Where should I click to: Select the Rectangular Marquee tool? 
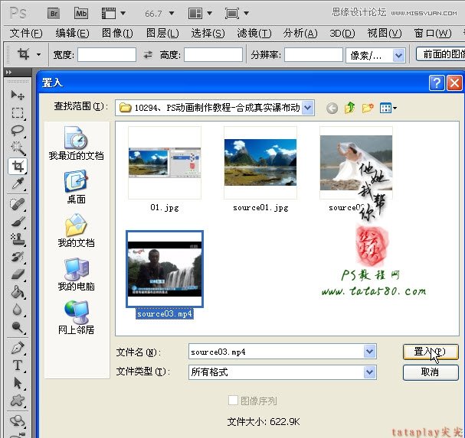click(x=18, y=113)
